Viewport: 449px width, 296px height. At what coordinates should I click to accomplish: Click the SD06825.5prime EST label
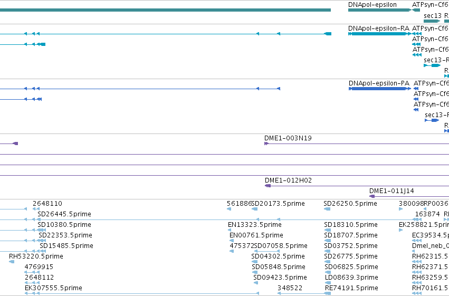[x=351, y=267]
